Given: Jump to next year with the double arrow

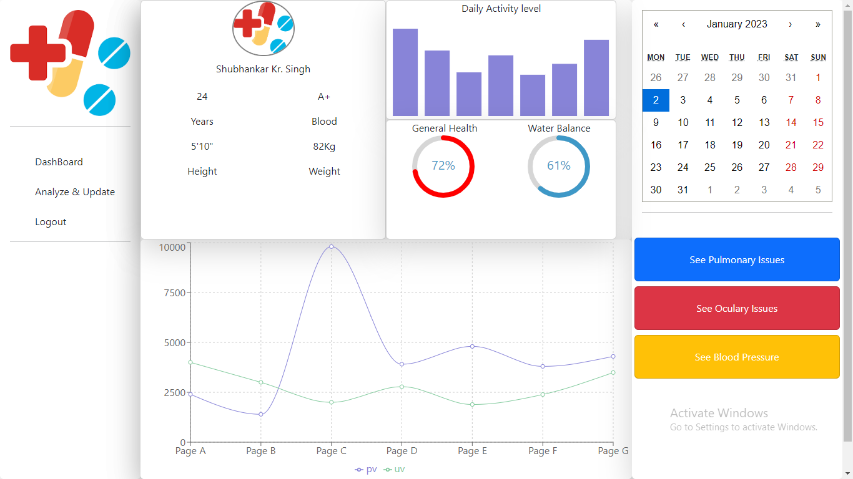Looking at the screenshot, I should pyautogui.click(x=818, y=24).
